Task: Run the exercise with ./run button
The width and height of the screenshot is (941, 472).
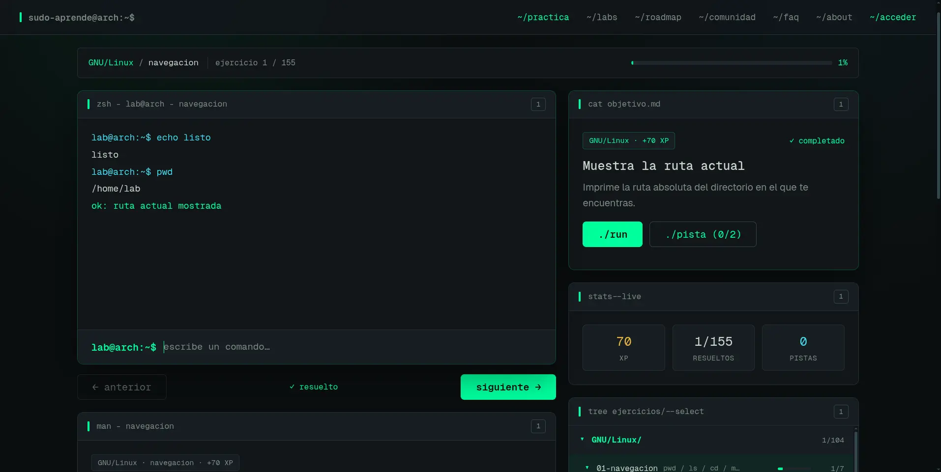Action: point(613,234)
